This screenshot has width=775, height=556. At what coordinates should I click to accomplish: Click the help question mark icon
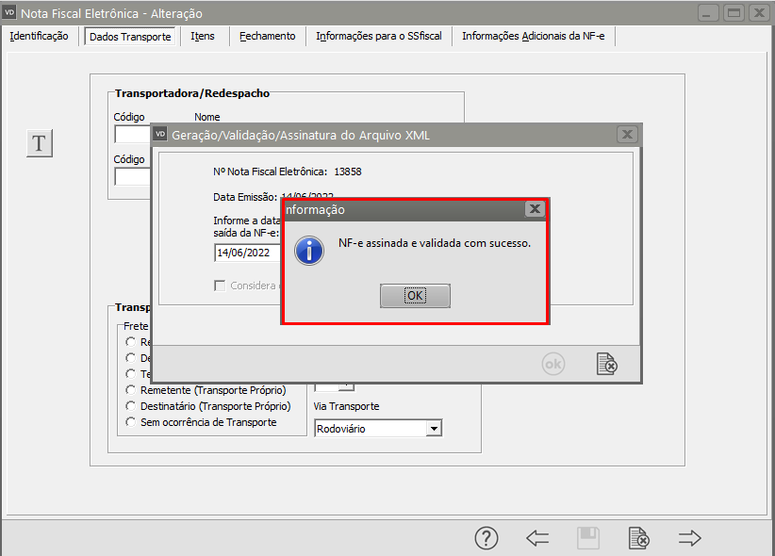pos(486,538)
